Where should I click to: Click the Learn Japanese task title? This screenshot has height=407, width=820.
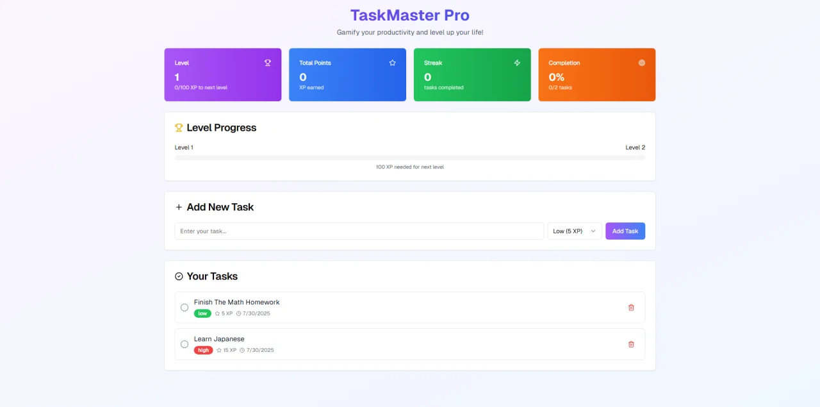click(219, 338)
